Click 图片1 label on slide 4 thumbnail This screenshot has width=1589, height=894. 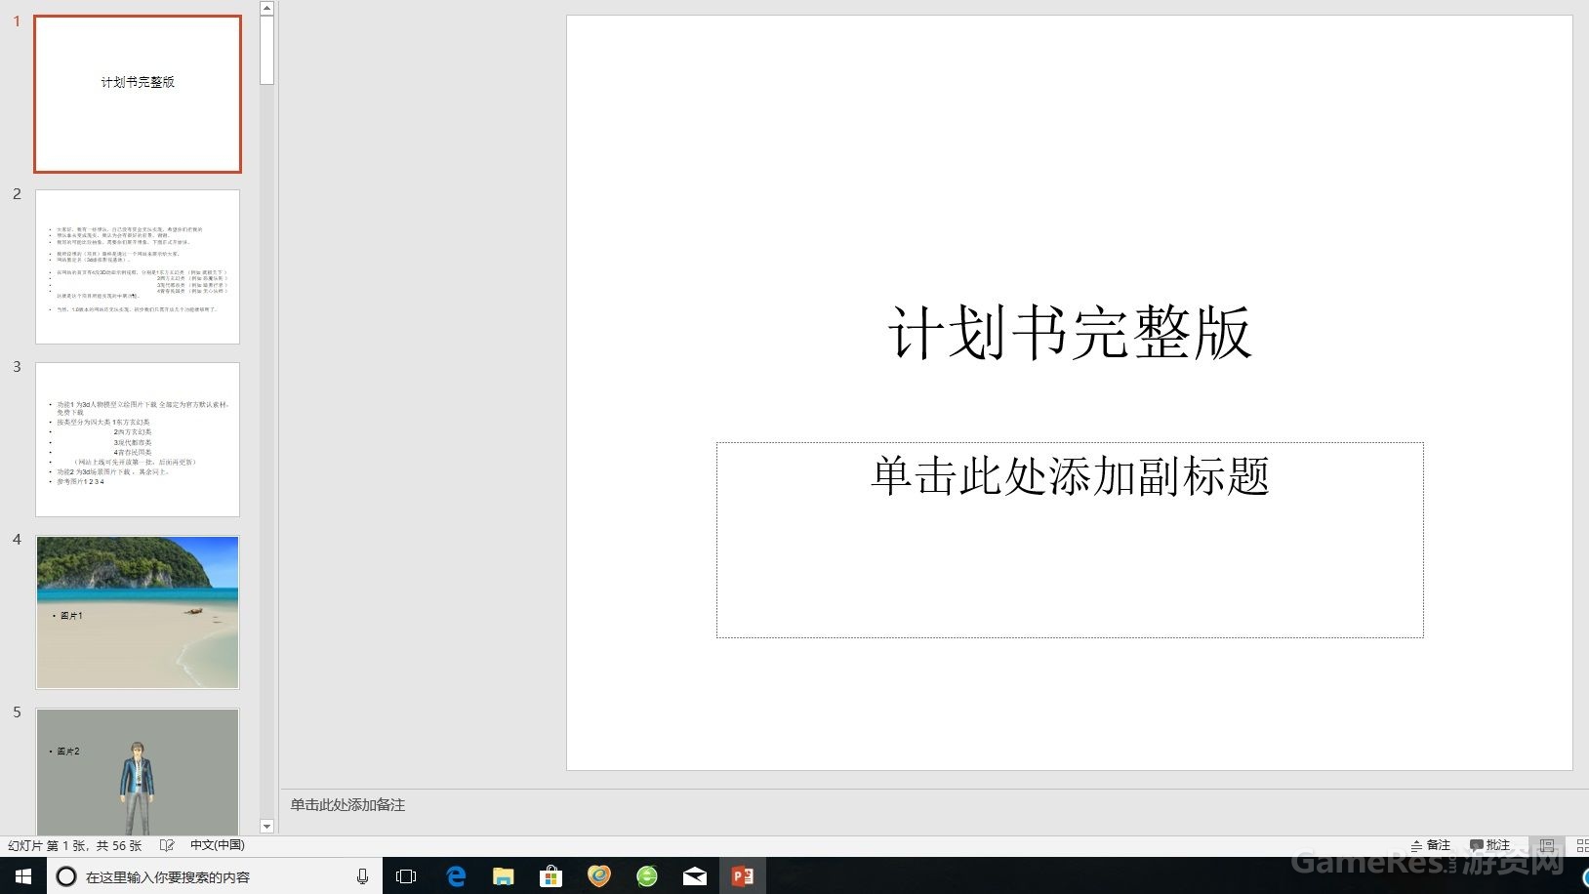(71, 616)
